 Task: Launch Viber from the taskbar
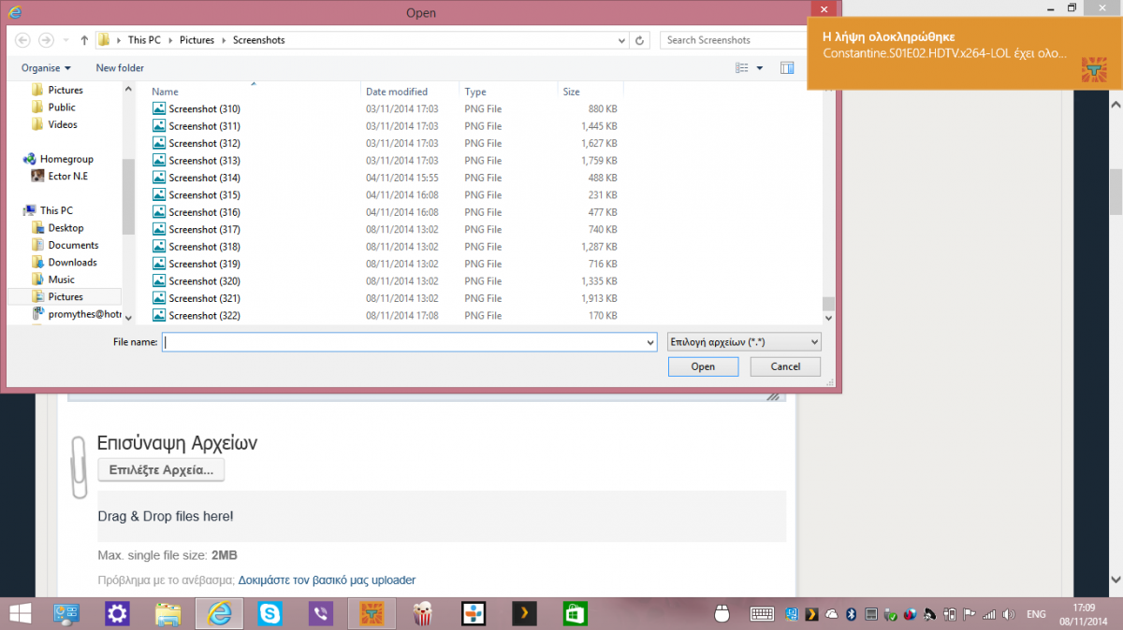pos(321,613)
